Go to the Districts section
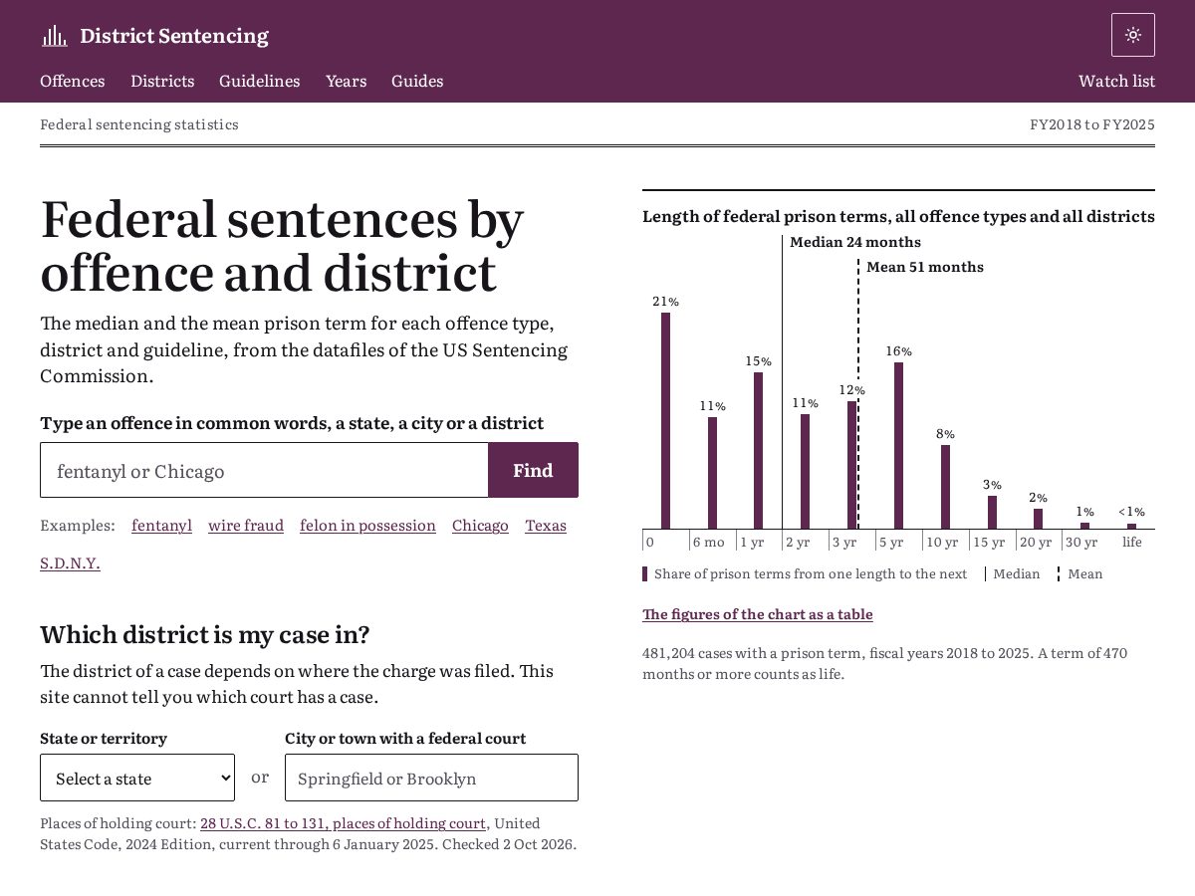 (x=162, y=81)
